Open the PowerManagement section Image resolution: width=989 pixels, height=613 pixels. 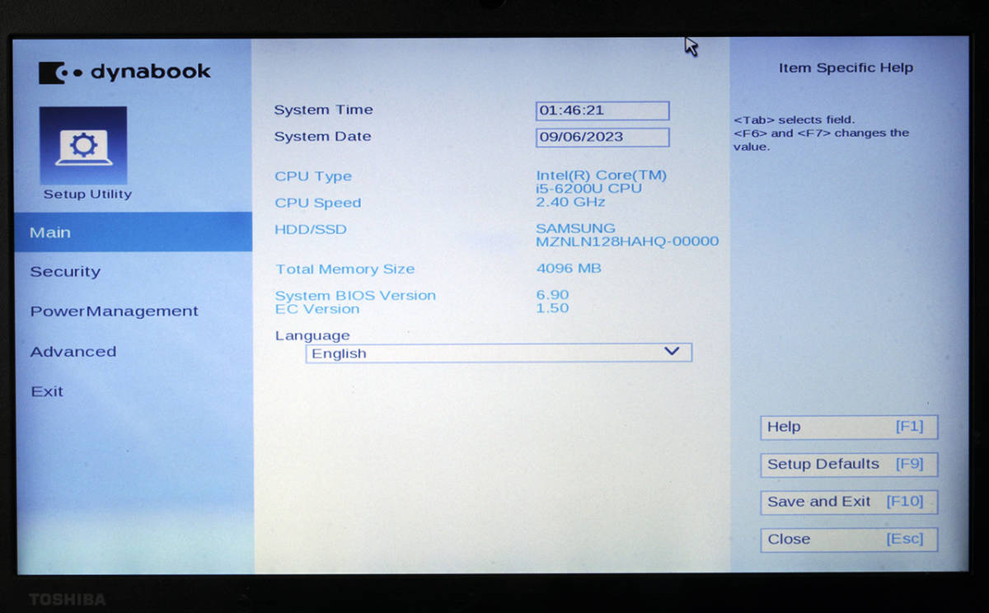tap(115, 311)
